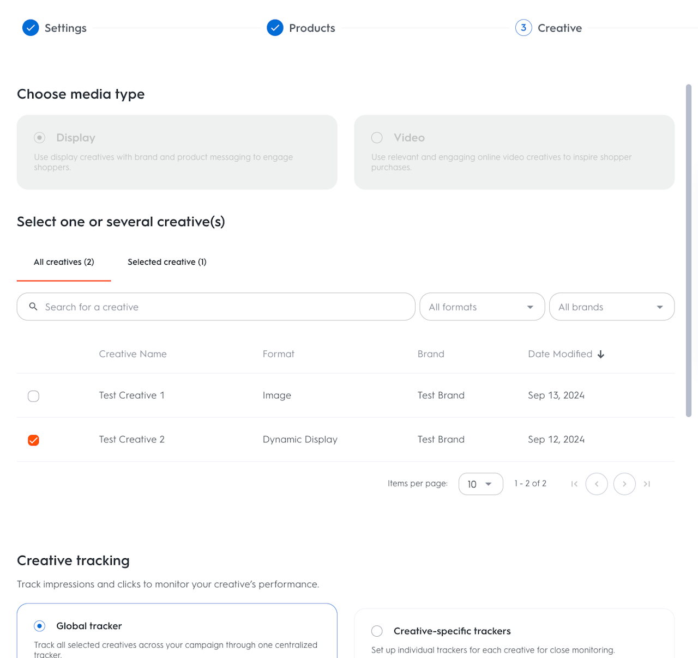Select the Creative-specific trackers radio button
Image resolution: width=698 pixels, height=658 pixels.
pos(377,631)
